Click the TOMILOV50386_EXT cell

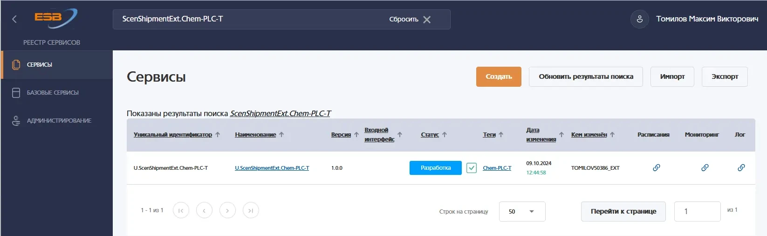pyautogui.click(x=595, y=168)
